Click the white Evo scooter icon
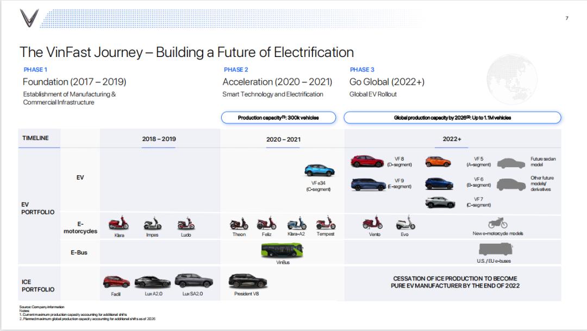This screenshot has height=331, width=587. click(x=405, y=222)
